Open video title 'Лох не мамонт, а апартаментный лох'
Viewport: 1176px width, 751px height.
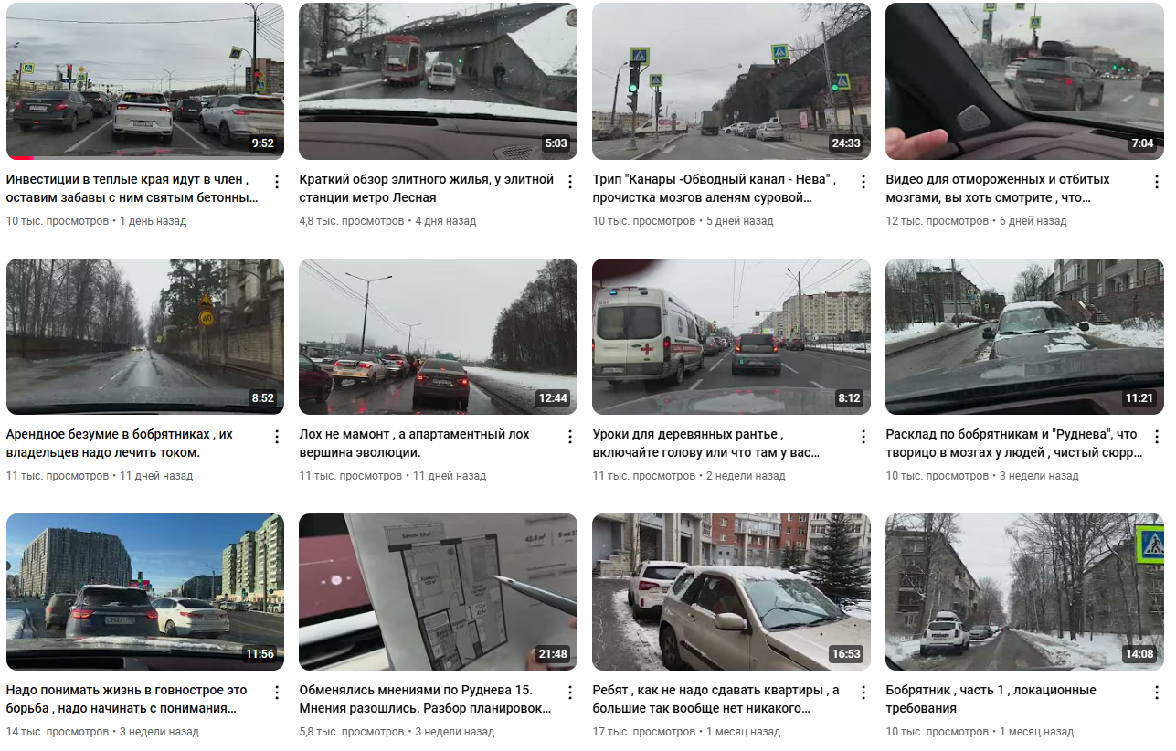coord(414,443)
